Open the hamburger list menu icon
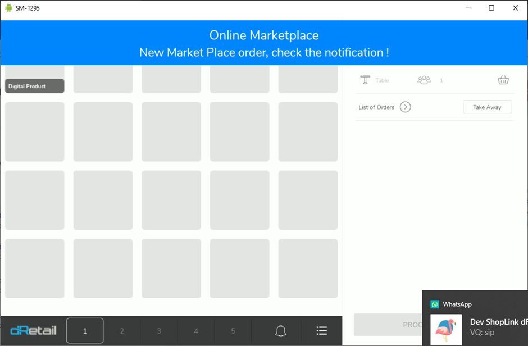528x346 pixels. (321, 331)
